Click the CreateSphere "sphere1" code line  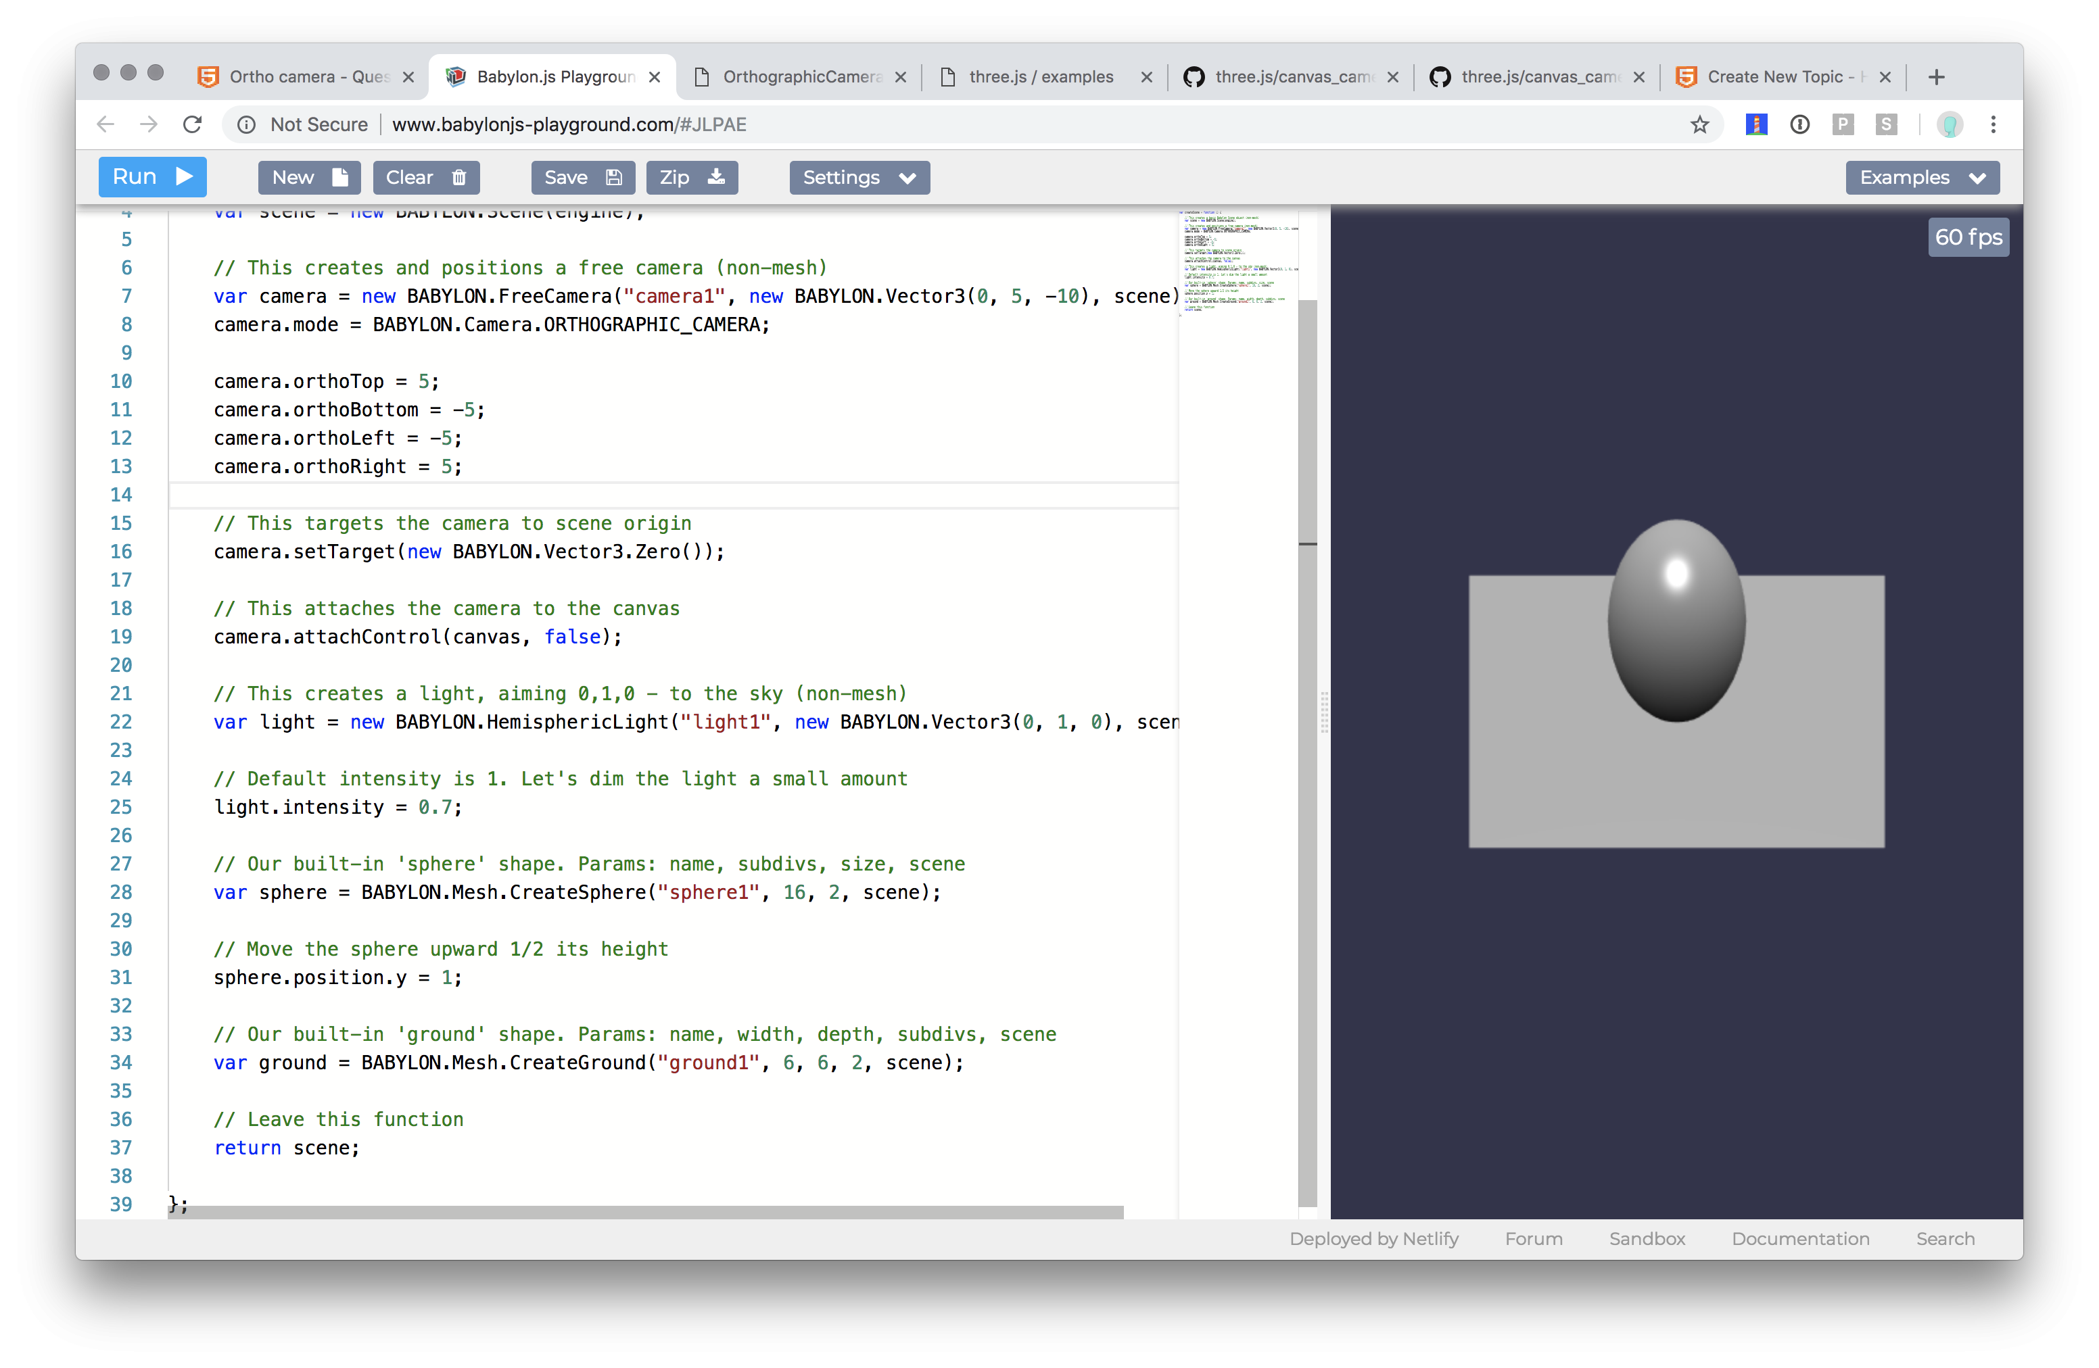pos(577,892)
